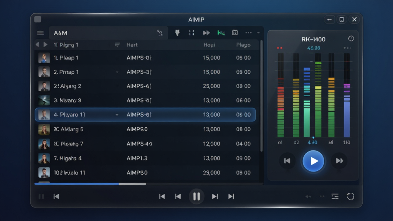Expand the small arrow at the top toolbar's end
393x221 pixels.
pos(258,33)
